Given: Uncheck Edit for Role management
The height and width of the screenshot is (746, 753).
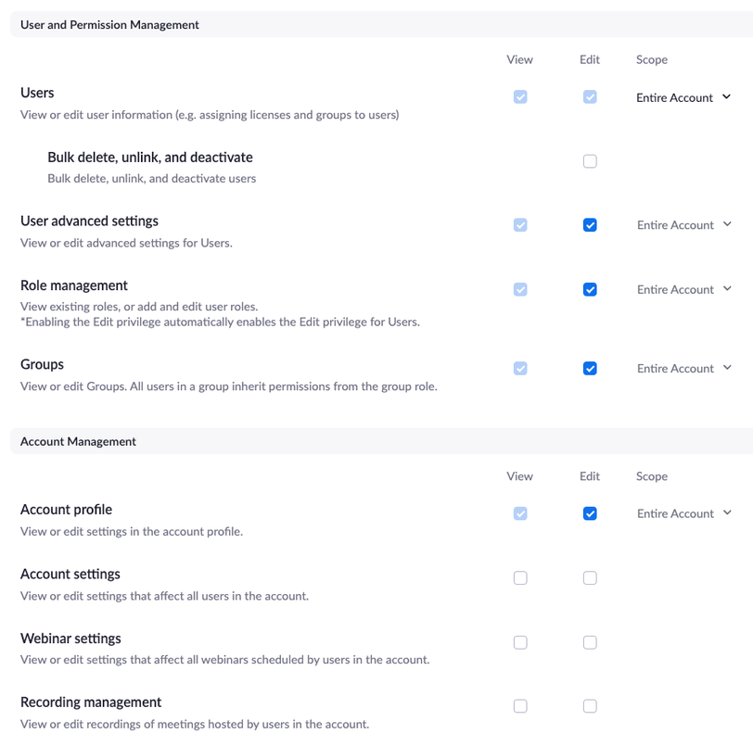Looking at the screenshot, I should click(x=590, y=289).
